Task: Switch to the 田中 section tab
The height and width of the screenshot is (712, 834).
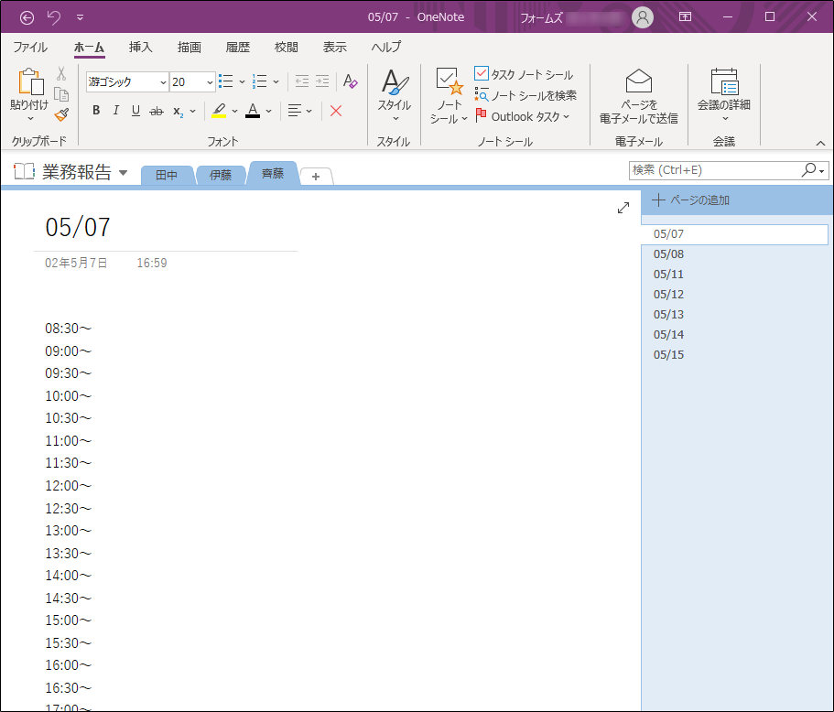Action: pos(167,175)
